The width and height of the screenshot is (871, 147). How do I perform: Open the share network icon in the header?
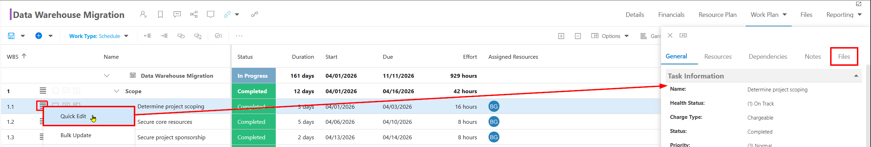[194, 14]
